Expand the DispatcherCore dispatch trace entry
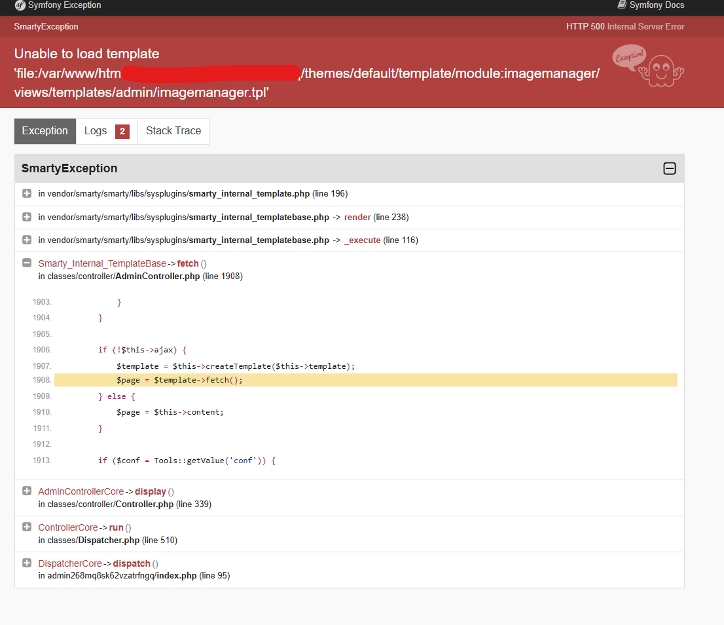 pyautogui.click(x=27, y=563)
